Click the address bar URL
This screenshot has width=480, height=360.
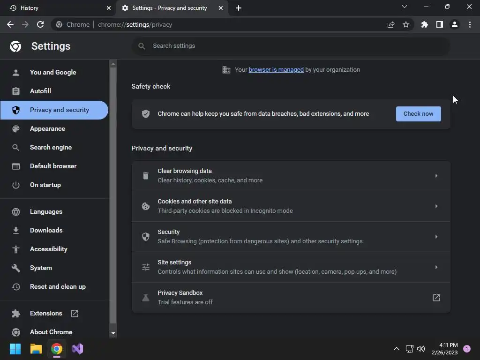[x=135, y=24]
